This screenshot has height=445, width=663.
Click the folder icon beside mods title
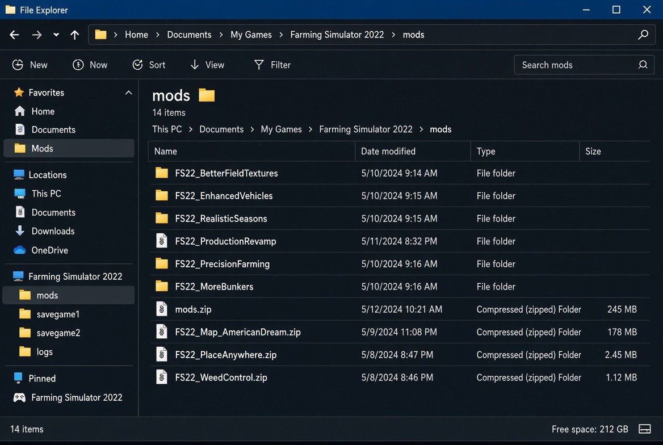pos(207,95)
